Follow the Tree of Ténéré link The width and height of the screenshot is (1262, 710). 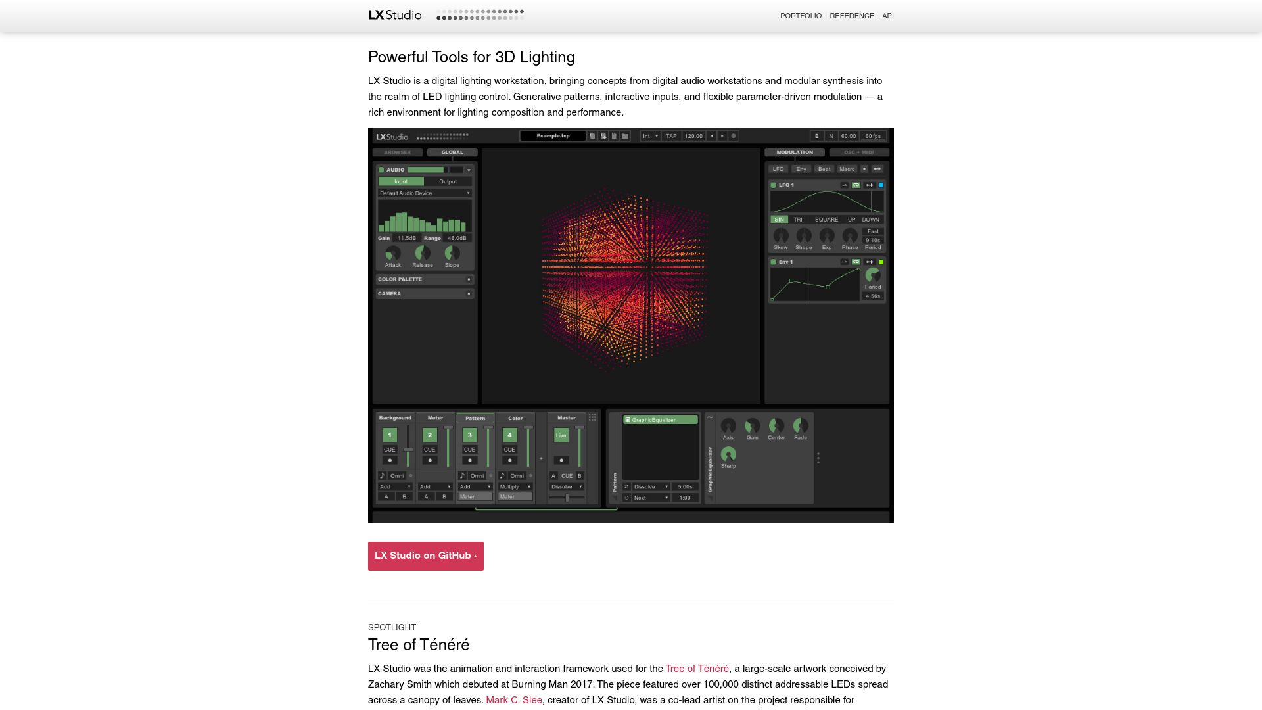(x=697, y=669)
